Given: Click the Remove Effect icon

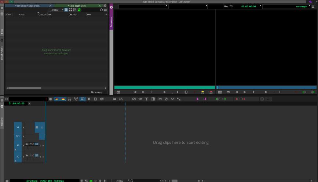Looking at the screenshot, I should pos(166,99).
